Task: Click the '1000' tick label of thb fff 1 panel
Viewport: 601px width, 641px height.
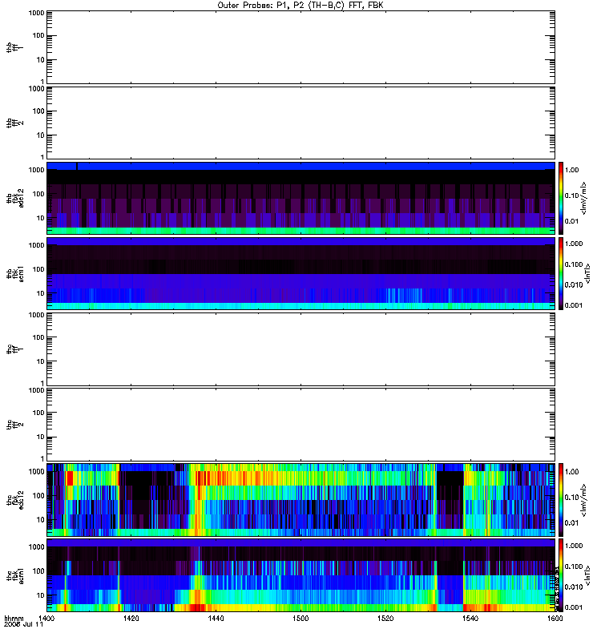Action: (x=36, y=13)
